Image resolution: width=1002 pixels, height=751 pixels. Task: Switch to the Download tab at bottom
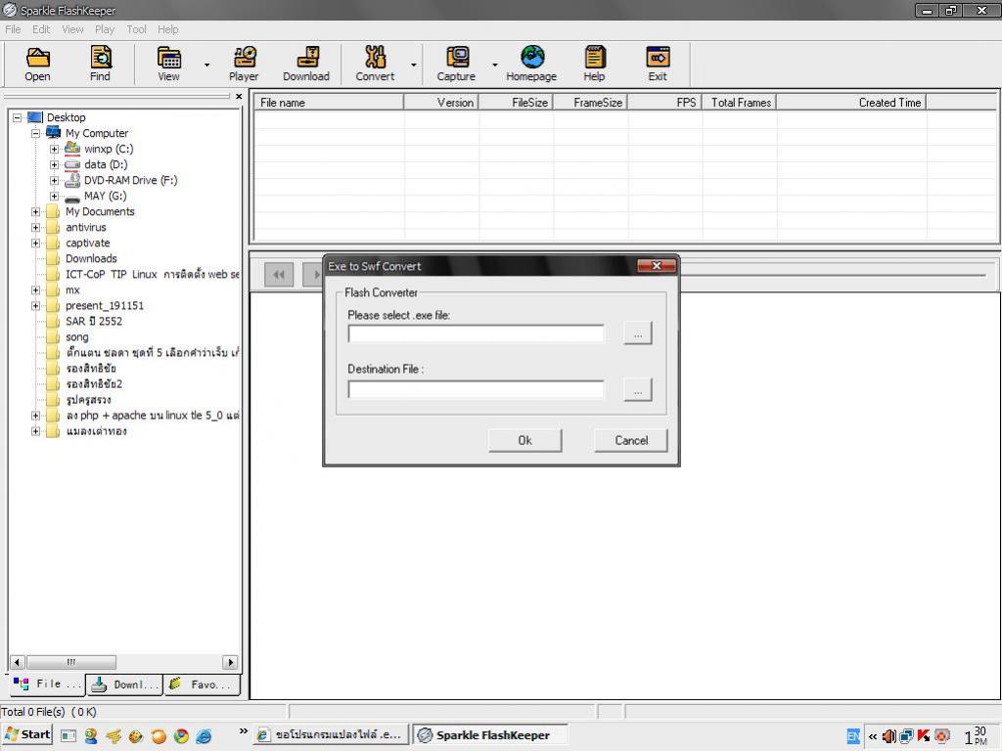(x=124, y=684)
